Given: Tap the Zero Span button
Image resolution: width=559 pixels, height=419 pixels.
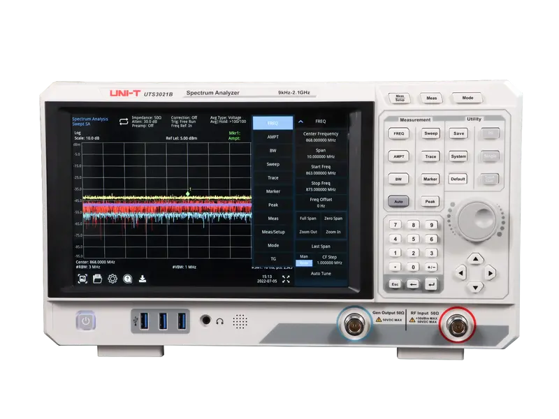Looking at the screenshot, I should (x=333, y=219).
